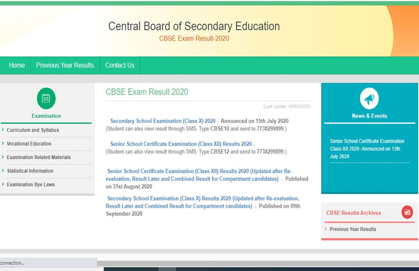The width and height of the screenshot is (419, 271).
Task: Click the browser connection status bar
Action: click(x=49, y=263)
